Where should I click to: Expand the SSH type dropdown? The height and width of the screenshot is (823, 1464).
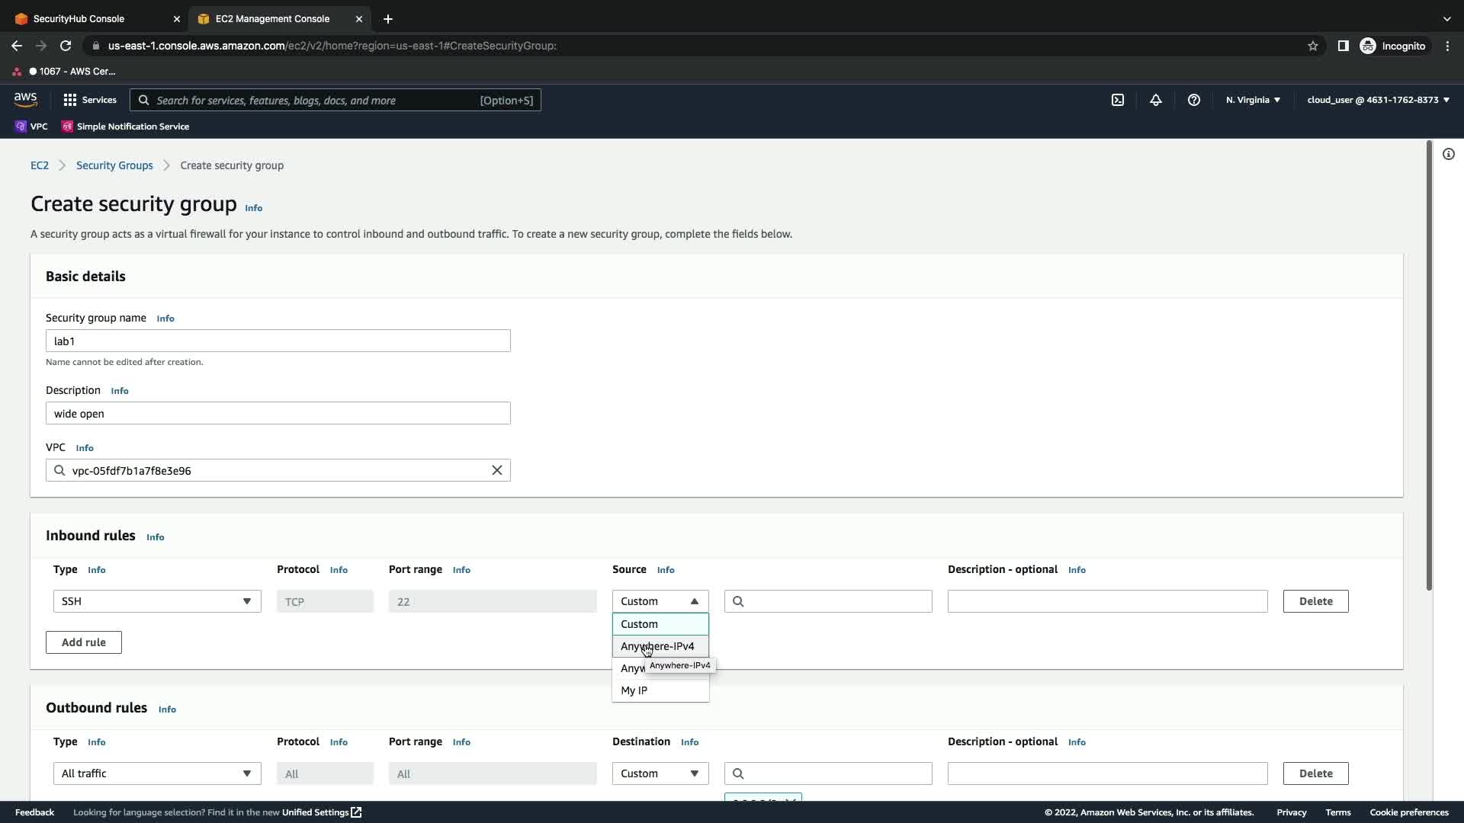pyautogui.click(x=156, y=601)
